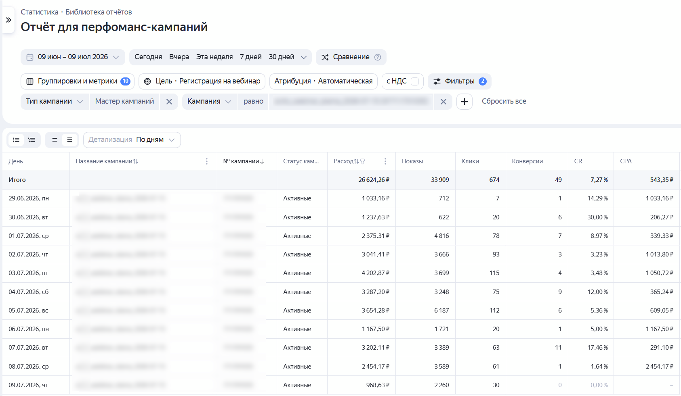Image resolution: width=681 pixels, height=396 pixels.
Task: Click total spend 26 624,26 ₽
Action: point(374,180)
